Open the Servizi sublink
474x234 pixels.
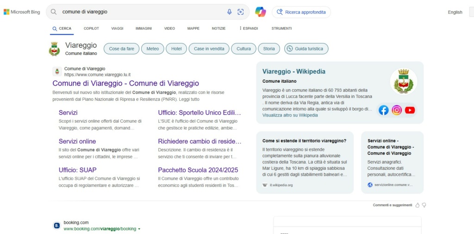(68, 113)
